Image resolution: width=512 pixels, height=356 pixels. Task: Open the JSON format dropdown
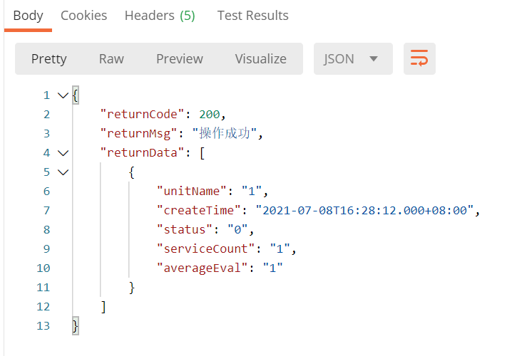pyautogui.click(x=353, y=58)
